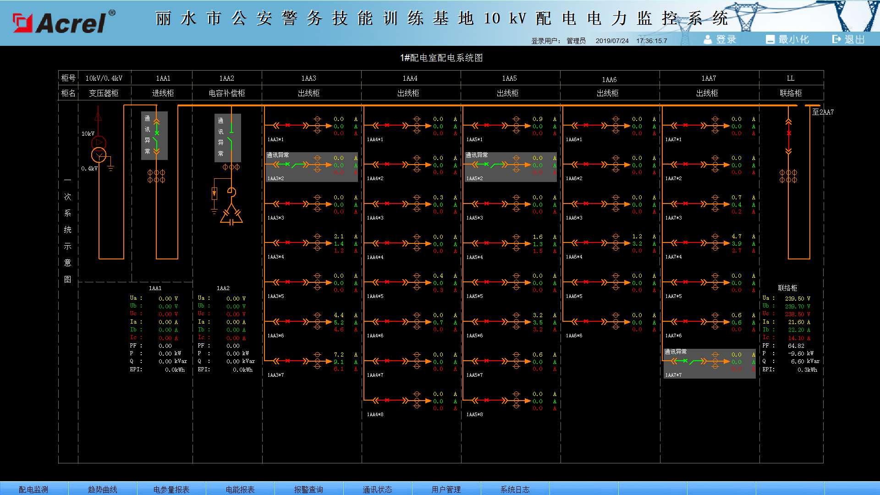
Task: Click the 10kV transformer symbol
Action: point(99,149)
